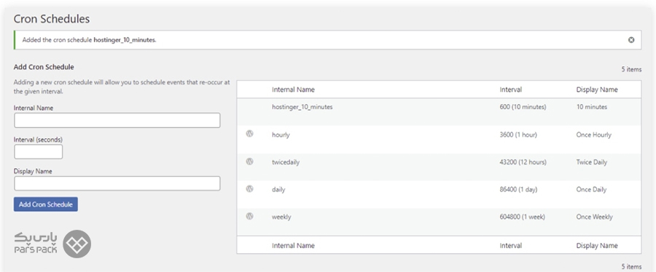
Task: Select the daily internal name cell
Action: (x=278, y=189)
